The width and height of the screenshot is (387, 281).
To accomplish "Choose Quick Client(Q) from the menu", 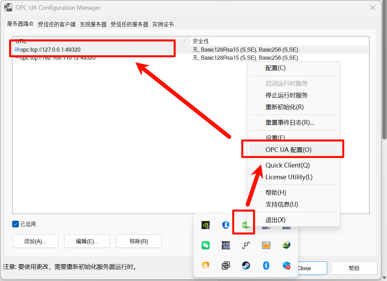I will 287,165.
